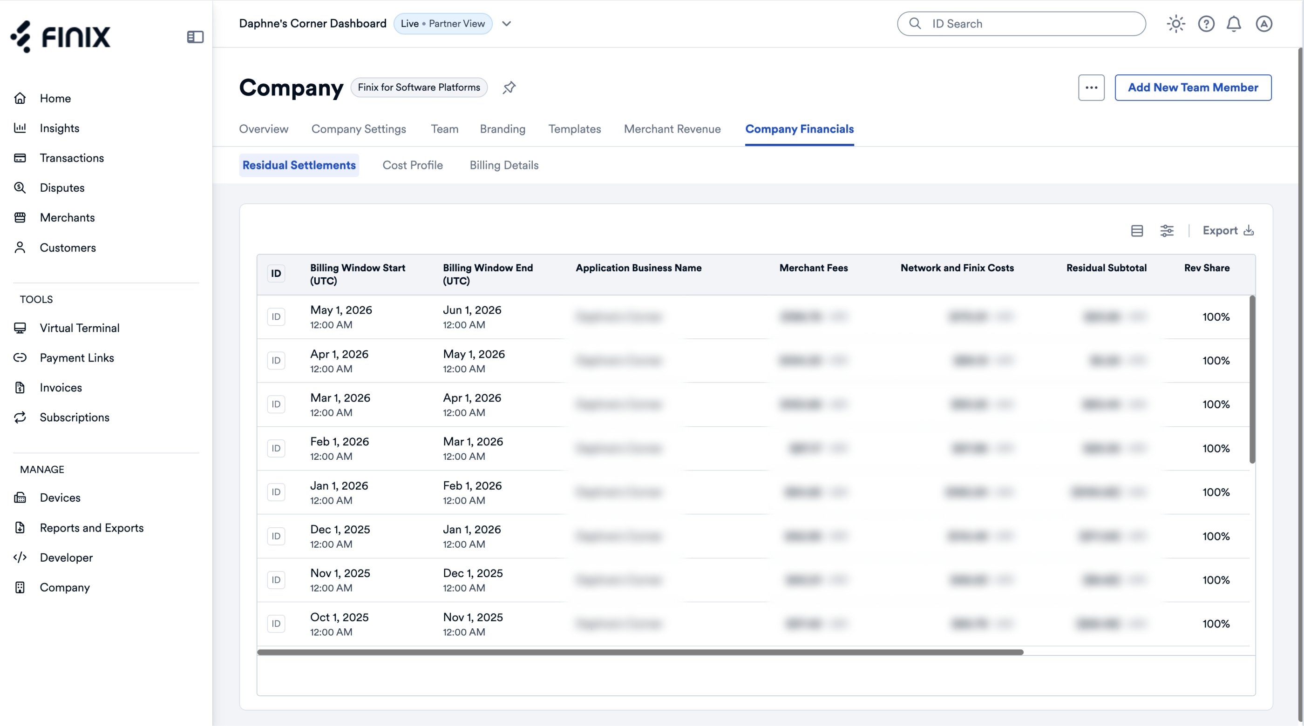The width and height of the screenshot is (1304, 726).
Task: Export the residual settlements table
Action: tap(1228, 231)
